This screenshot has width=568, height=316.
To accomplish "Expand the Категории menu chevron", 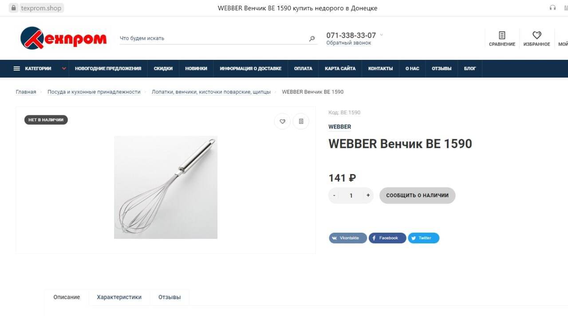I will pyautogui.click(x=64, y=69).
